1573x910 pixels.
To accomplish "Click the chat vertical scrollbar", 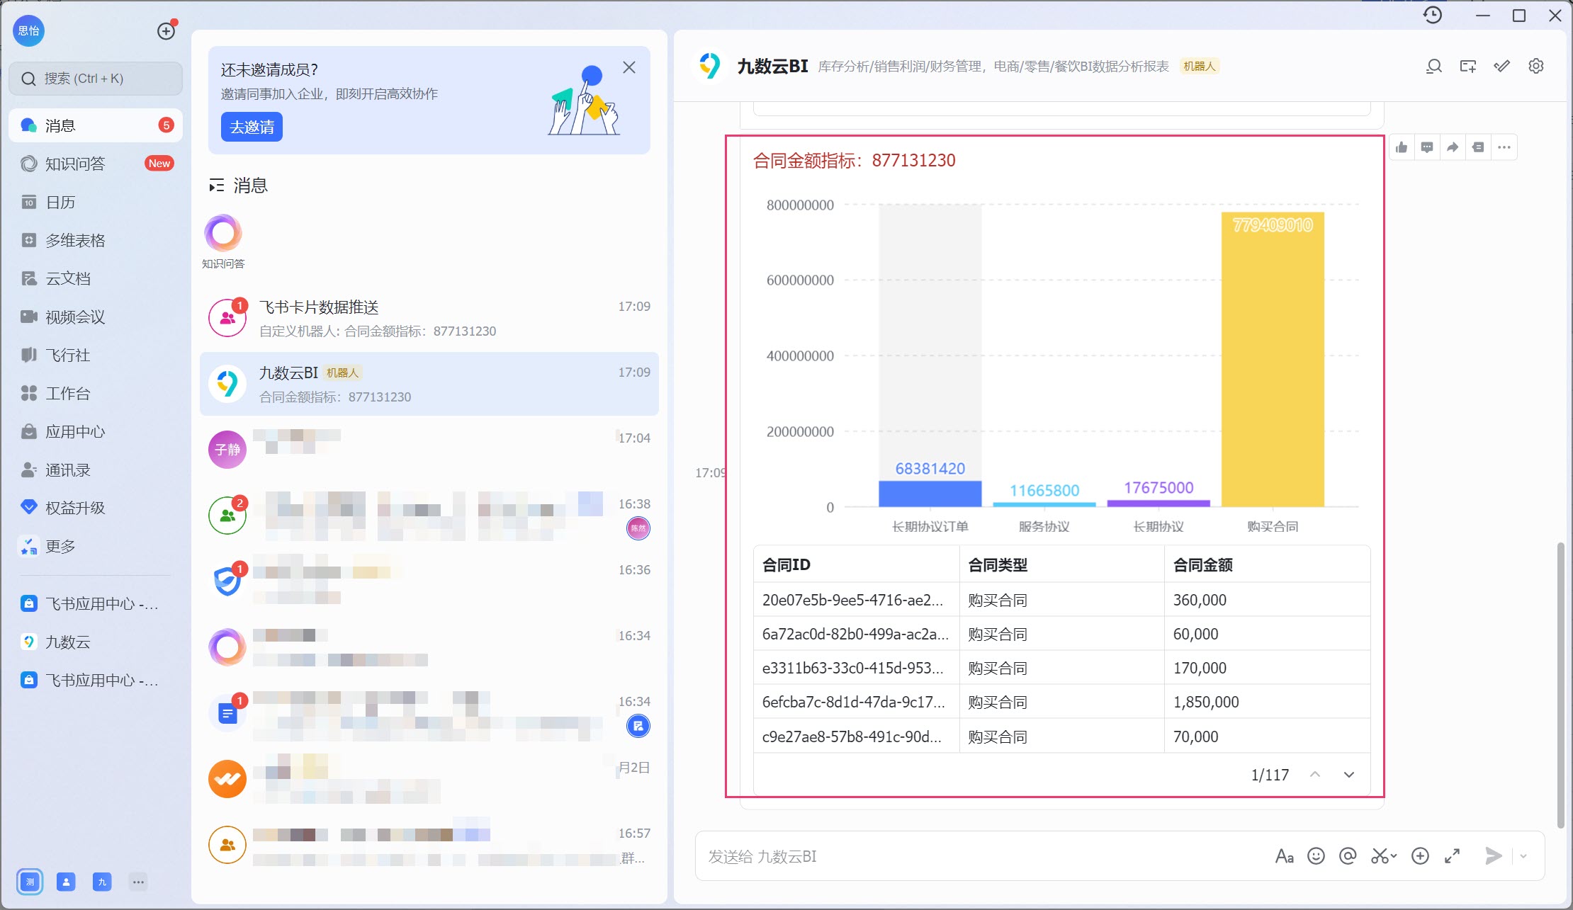I will pos(1560,686).
